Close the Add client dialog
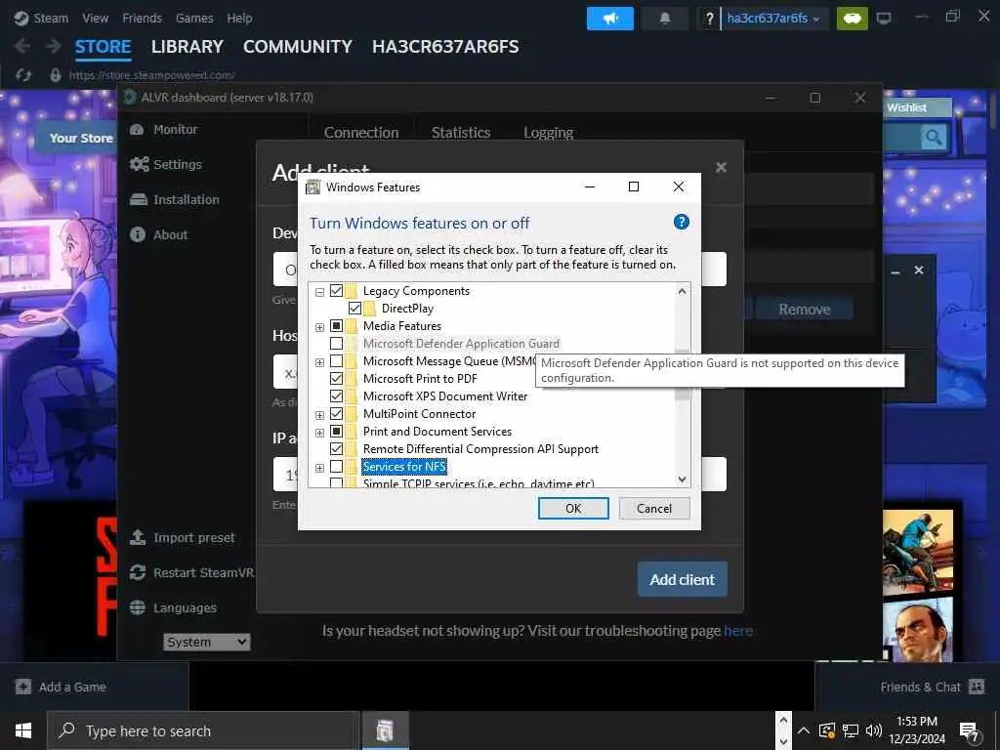 tap(721, 167)
